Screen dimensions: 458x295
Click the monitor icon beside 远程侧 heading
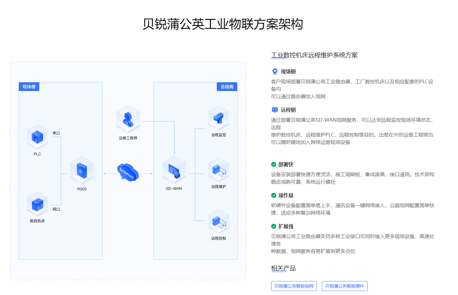pos(275,110)
